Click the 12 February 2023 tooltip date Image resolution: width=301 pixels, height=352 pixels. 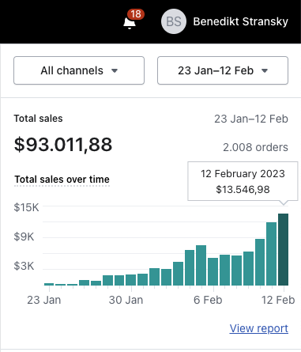tap(243, 174)
